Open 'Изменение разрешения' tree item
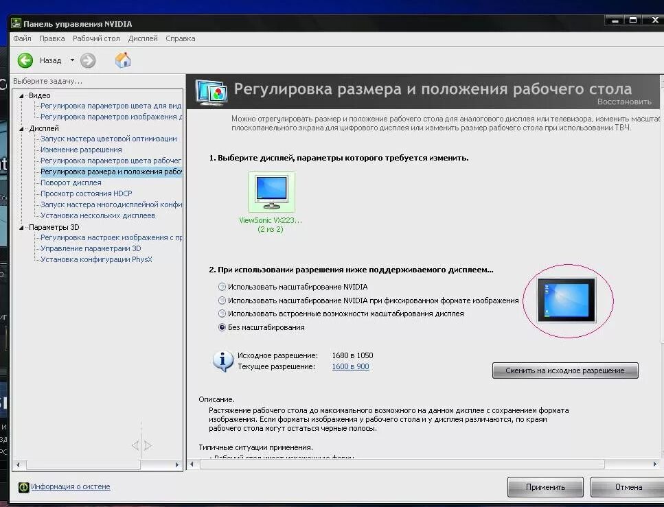The image size is (664, 507). point(81,150)
